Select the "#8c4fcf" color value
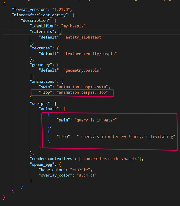Image resolution: width=180 pixels, height=206 pixels. click(87, 175)
